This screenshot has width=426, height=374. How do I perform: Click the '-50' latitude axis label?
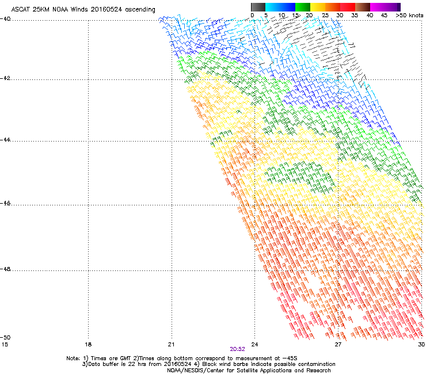pyautogui.click(x=5, y=337)
